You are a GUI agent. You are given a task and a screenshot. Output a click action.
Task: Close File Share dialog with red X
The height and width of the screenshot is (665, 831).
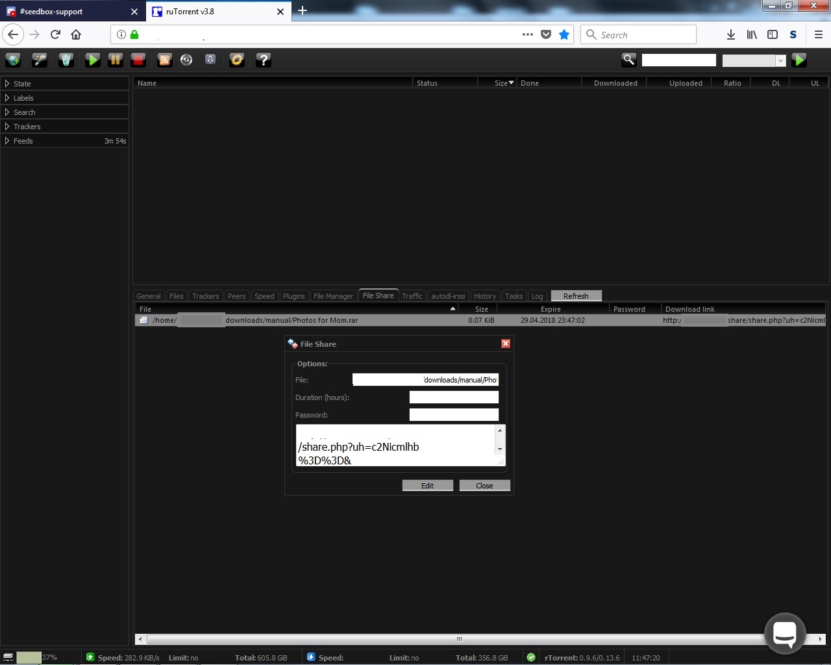506,344
